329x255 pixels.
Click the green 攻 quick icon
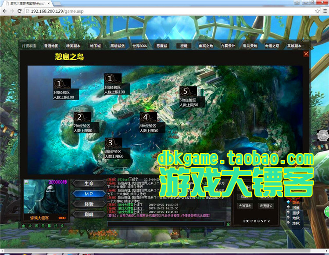pyautogui.click(x=30, y=226)
